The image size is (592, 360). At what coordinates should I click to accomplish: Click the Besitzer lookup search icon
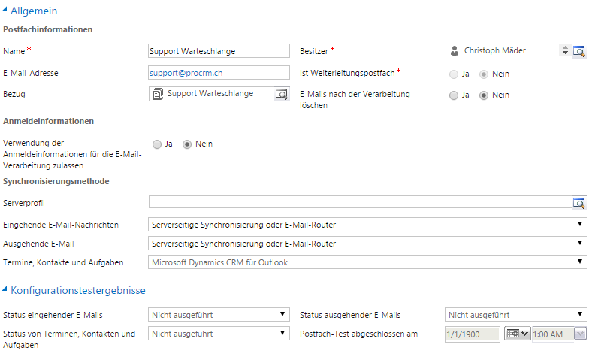click(x=579, y=51)
